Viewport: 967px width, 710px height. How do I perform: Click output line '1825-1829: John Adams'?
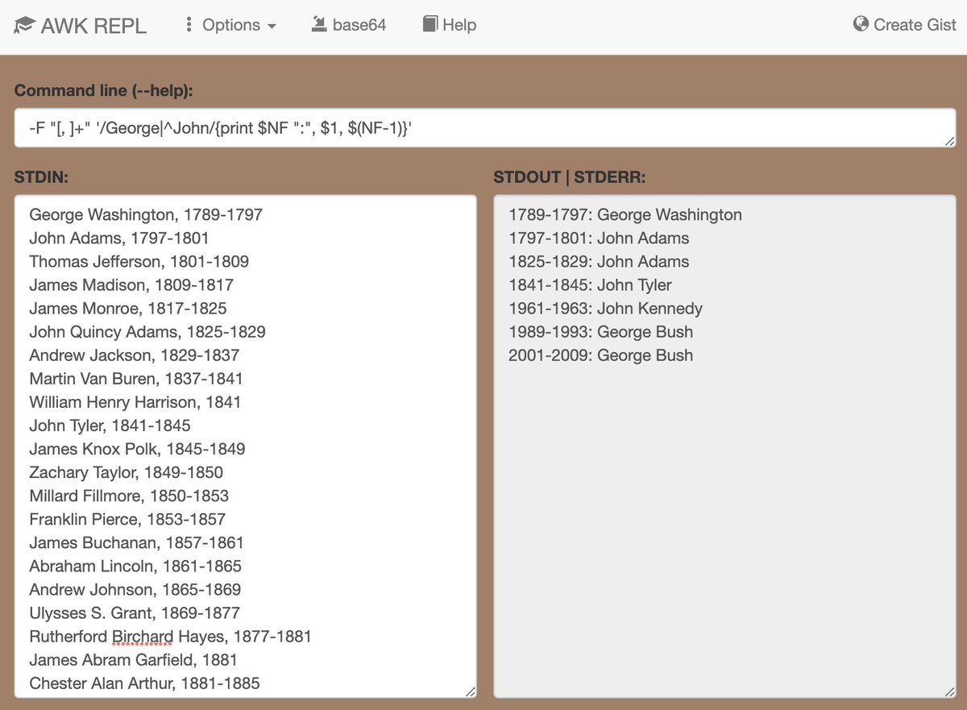pos(599,261)
